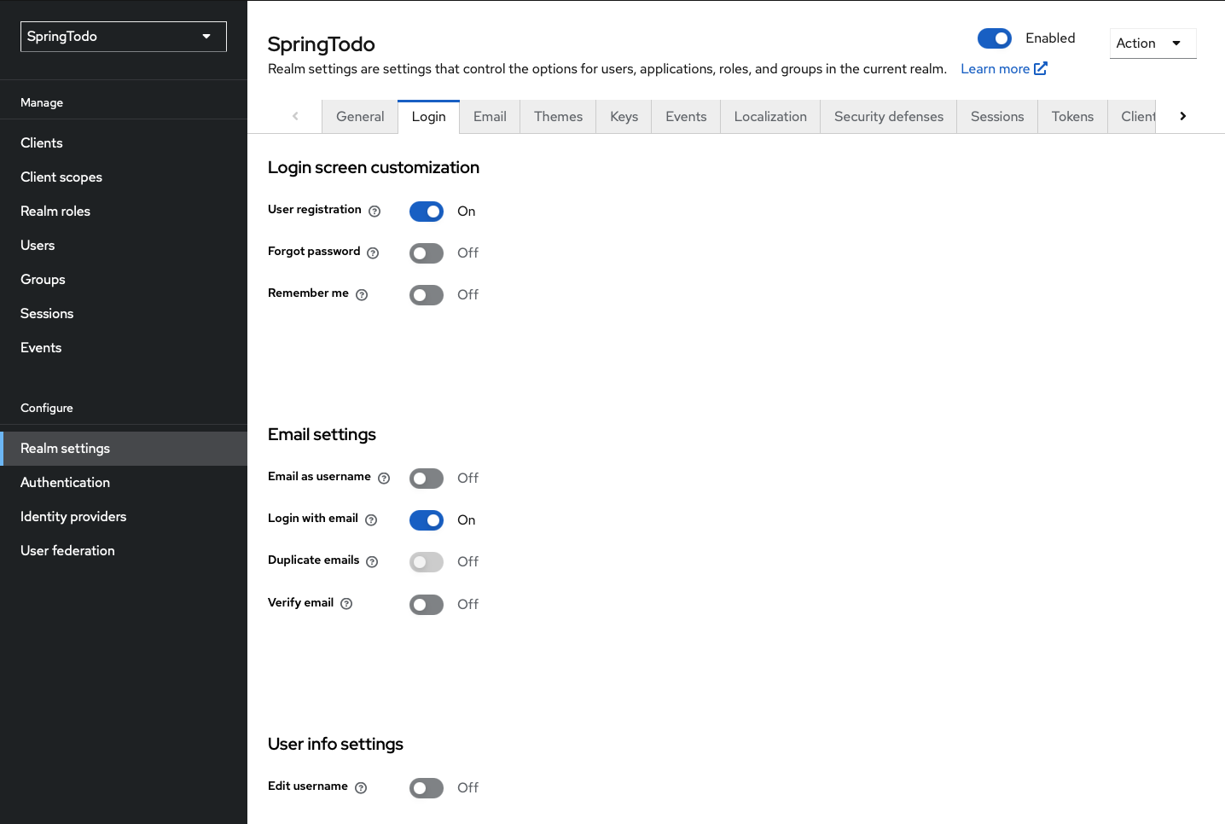Open the SpringTodo realm selector dropdown
The height and width of the screenshot is (824, 1225).
coord(124,37)
